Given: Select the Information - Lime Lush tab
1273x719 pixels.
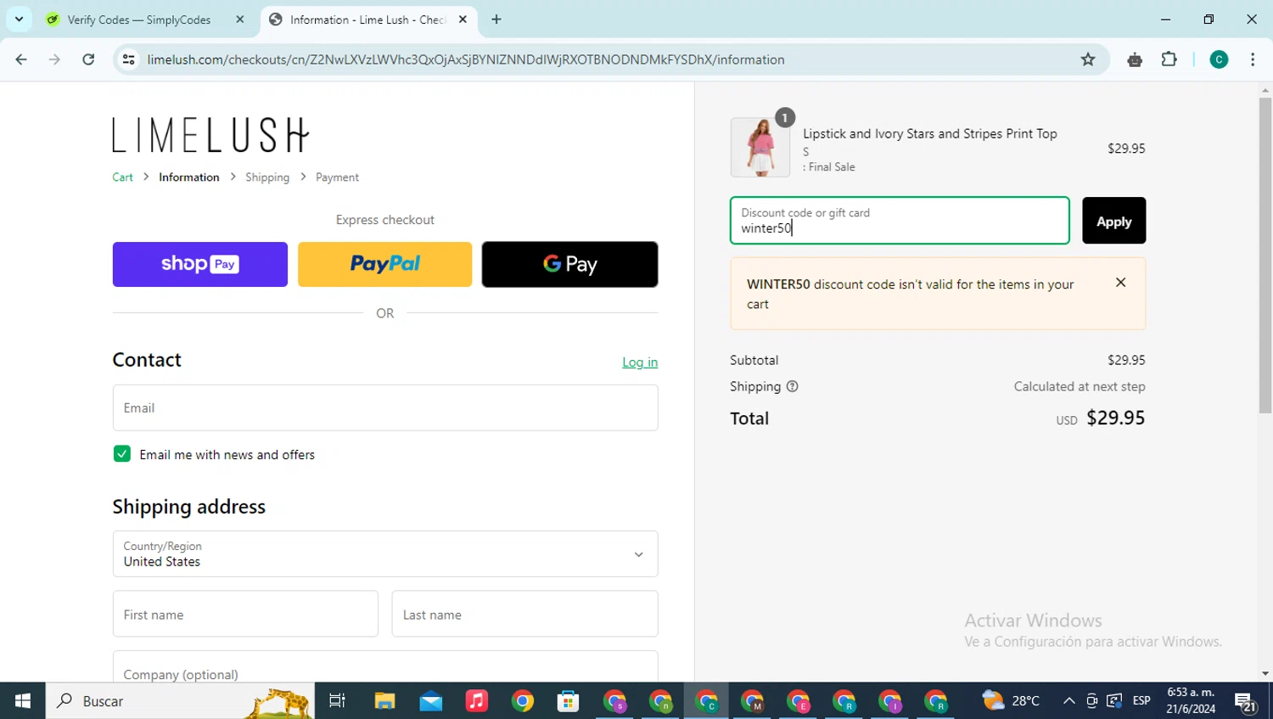Looking at the screenshot, I should (x=367, y=20).
